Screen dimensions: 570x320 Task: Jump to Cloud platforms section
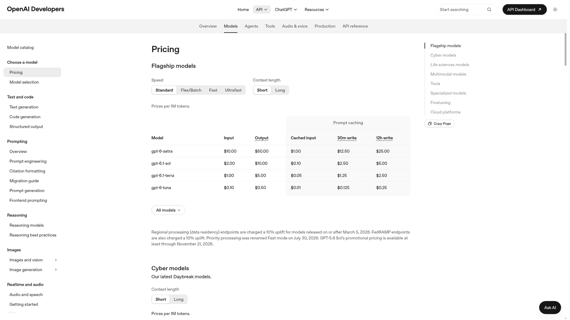tap(445, 112)
